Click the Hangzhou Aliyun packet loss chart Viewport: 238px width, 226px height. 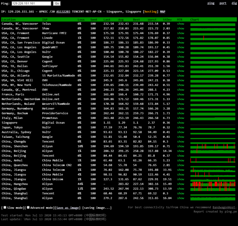tap(212, 184)
